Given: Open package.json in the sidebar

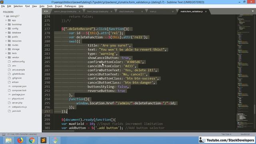Looking at the screenshot, I should point(18,94).
